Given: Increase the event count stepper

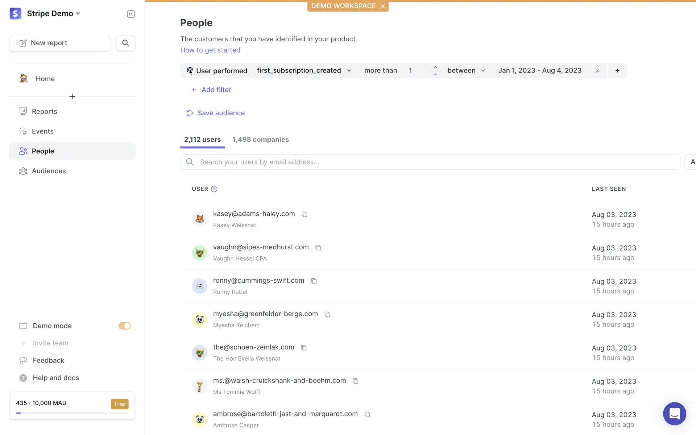Looking at the screenshot, I should [x=435, y=67].
